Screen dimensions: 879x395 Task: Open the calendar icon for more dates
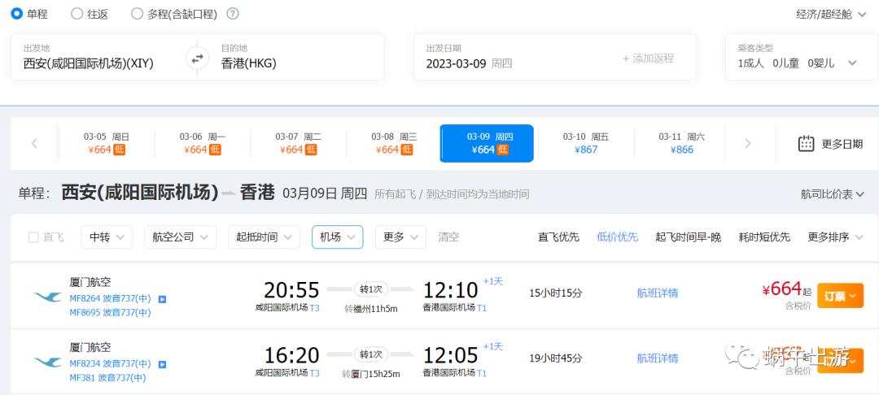pyautogui.click(x=806, y=144)
